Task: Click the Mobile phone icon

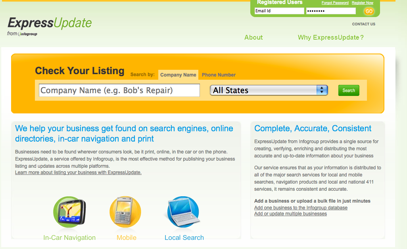Action: point(125,212)
